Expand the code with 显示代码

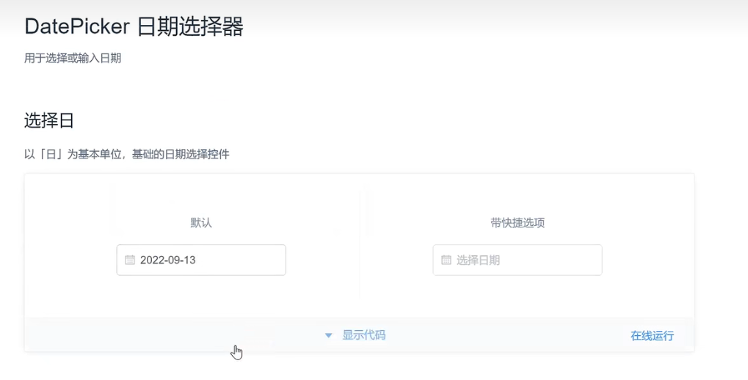pyautogui.click(x=364, y=335)
